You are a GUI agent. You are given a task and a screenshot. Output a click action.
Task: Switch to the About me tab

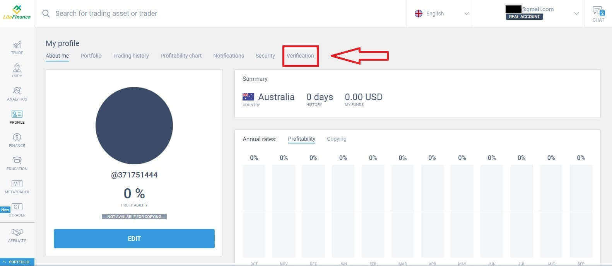tap(57, 56)
